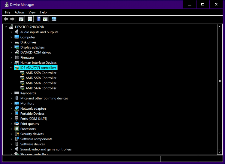Viewport: 225px width, 164px height.
Task: Select the DVD/CD-ROM drives label
Action: point(36,53)
